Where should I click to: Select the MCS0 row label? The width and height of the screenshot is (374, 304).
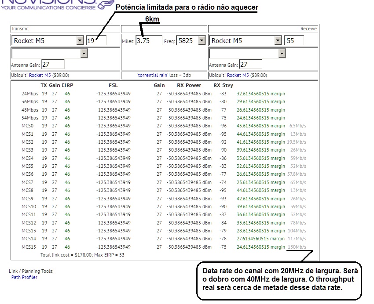(x=27, y=126)
